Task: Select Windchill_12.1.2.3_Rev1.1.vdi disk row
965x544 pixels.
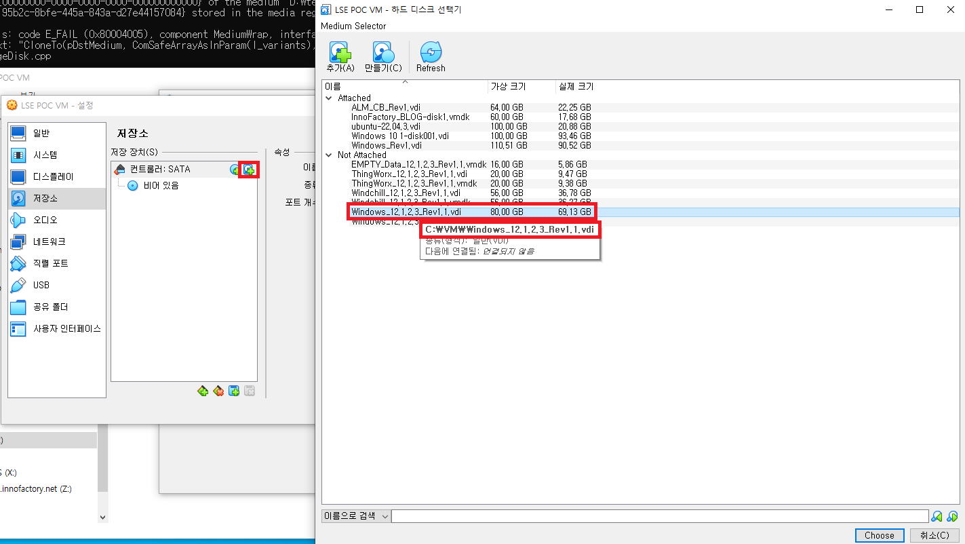Action: [641, 193]
